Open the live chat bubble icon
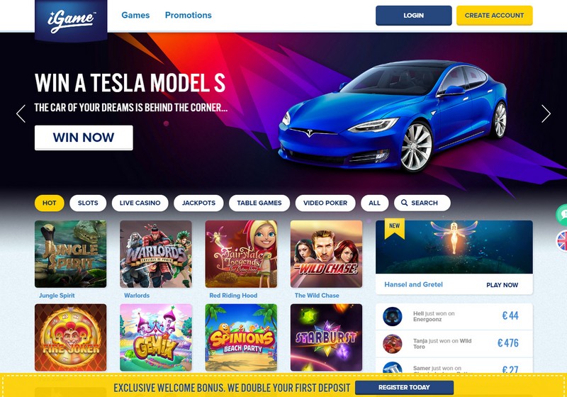 point(561,215)
